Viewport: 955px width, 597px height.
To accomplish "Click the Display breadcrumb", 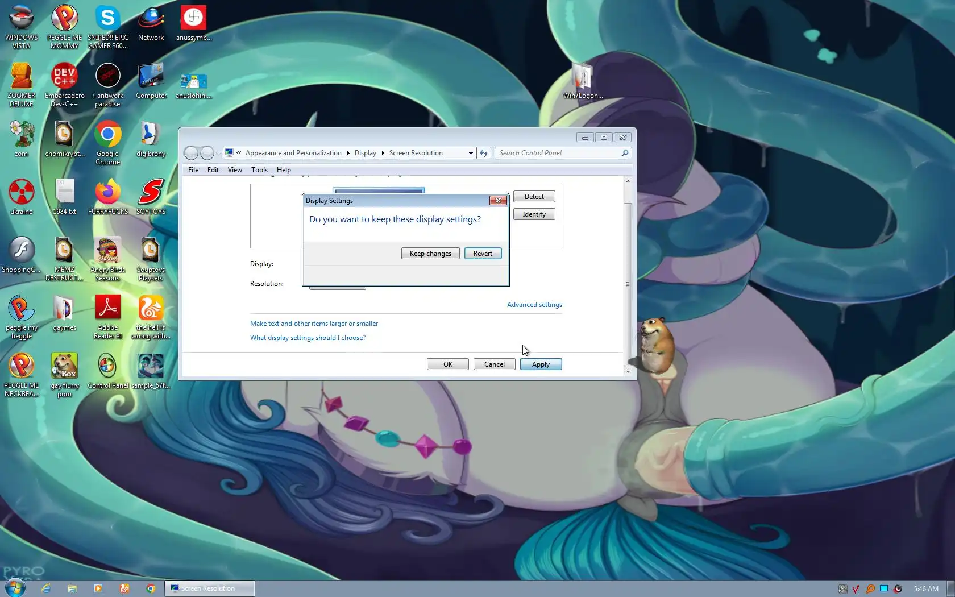I will [x=366, y=153].
